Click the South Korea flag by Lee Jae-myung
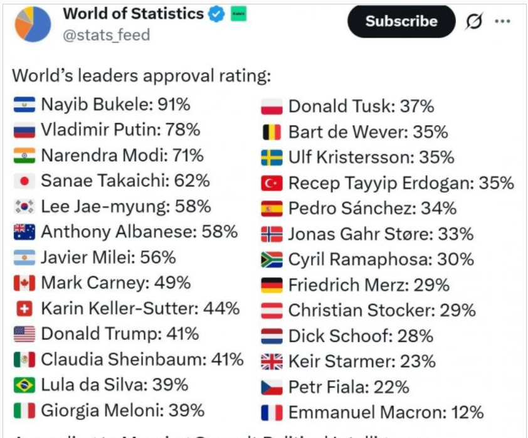Viewport: 528px width, 438px height. click(24, 206)
